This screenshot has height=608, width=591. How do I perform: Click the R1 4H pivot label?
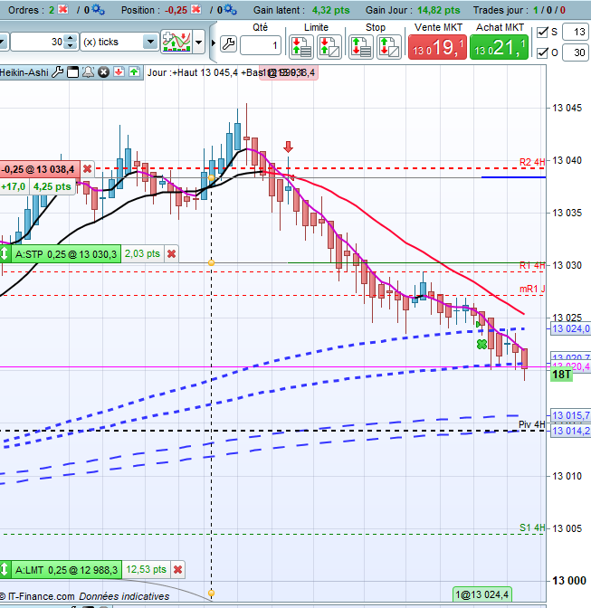(x=532, y=266)
